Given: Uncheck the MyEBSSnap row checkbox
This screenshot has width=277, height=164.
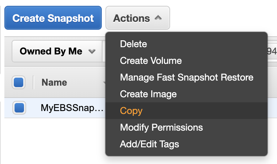Looking at the screenshot, I should tap(19, 108).
